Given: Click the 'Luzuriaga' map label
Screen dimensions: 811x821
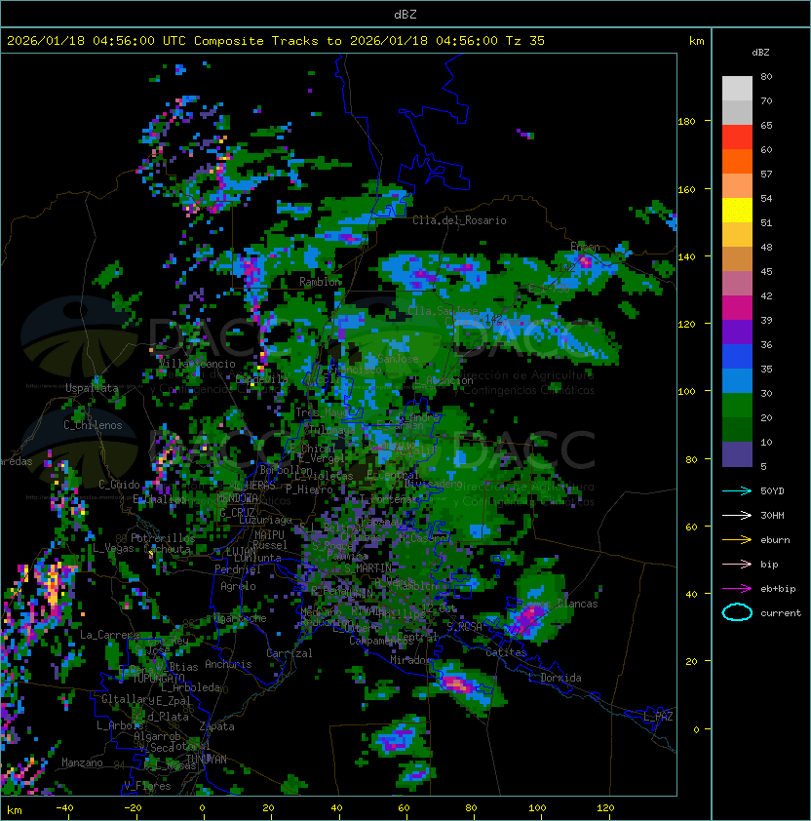Looking at the screenshot, I should coord(265,520).
